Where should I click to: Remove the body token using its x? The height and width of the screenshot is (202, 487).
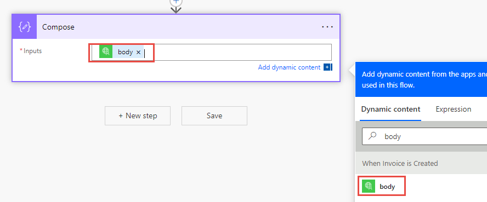tap(139, 53)
